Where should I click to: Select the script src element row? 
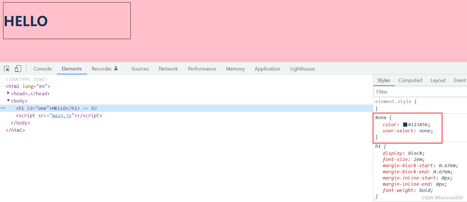click(x=186, y=115)
